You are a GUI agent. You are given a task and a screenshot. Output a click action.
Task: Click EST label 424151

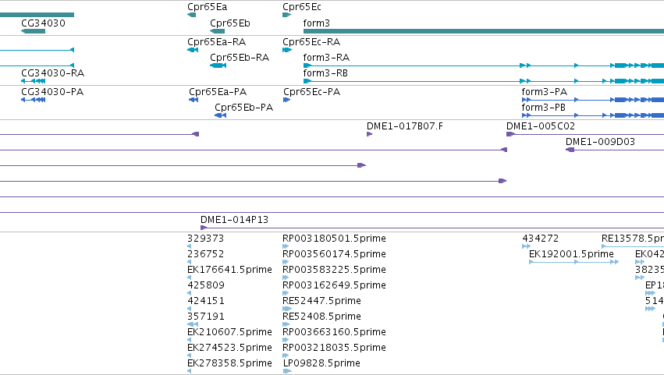click(205, 301)
